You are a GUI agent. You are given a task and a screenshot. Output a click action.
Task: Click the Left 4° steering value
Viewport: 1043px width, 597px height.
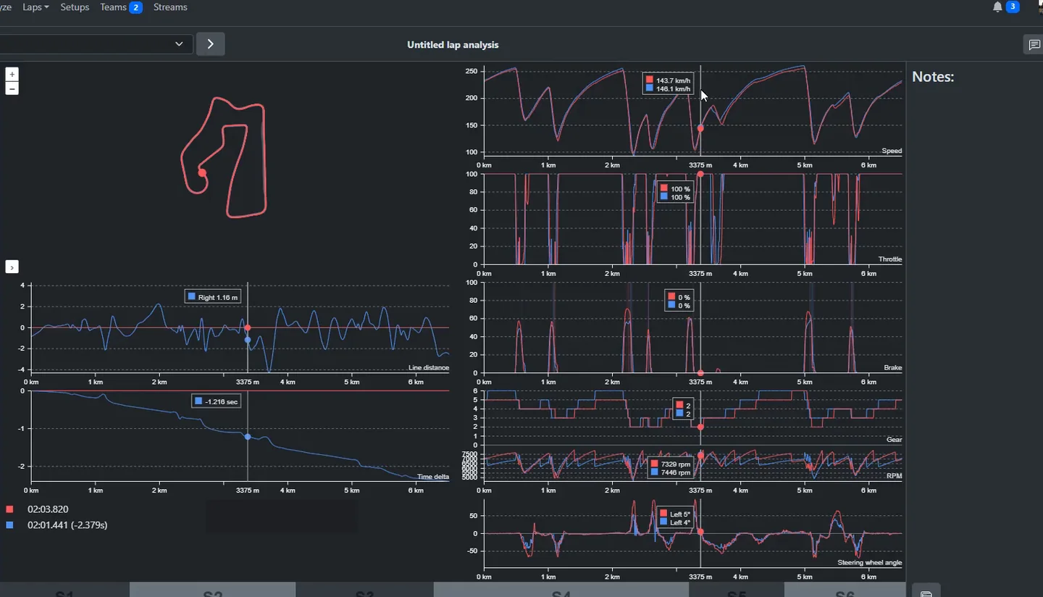point(680,522)
